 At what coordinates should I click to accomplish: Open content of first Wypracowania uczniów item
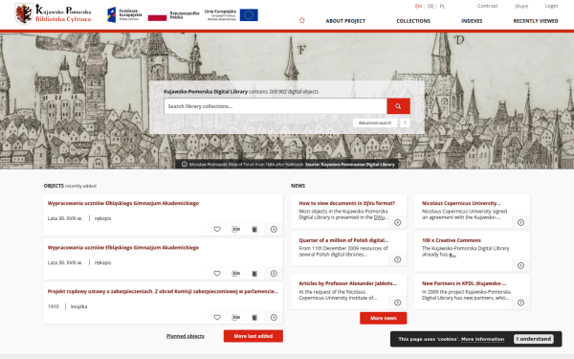pyautogui.click(x=254, y=230)
